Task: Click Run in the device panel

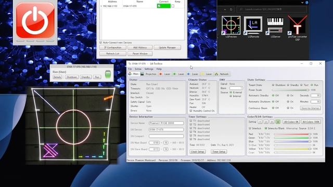Action: pos(97,77)
